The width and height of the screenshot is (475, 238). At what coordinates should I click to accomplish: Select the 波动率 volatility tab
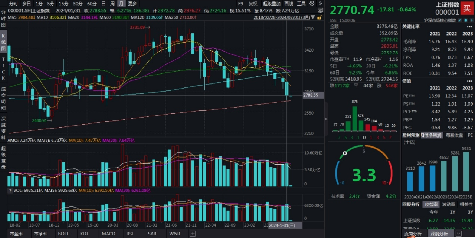click(x=448, y=204)
